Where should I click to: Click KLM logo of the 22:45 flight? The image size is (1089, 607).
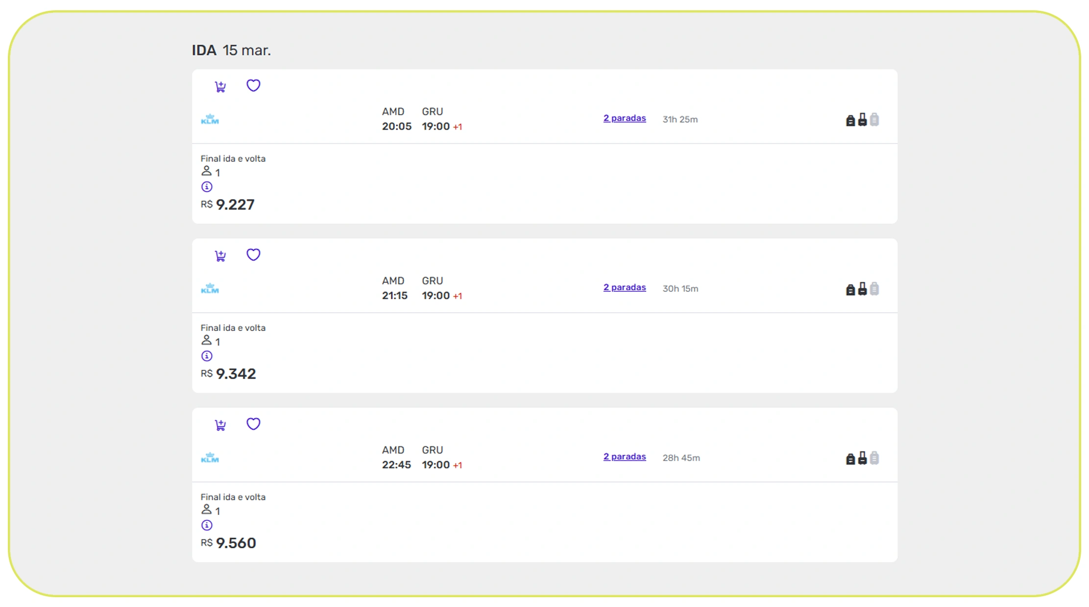click(210, 458)
